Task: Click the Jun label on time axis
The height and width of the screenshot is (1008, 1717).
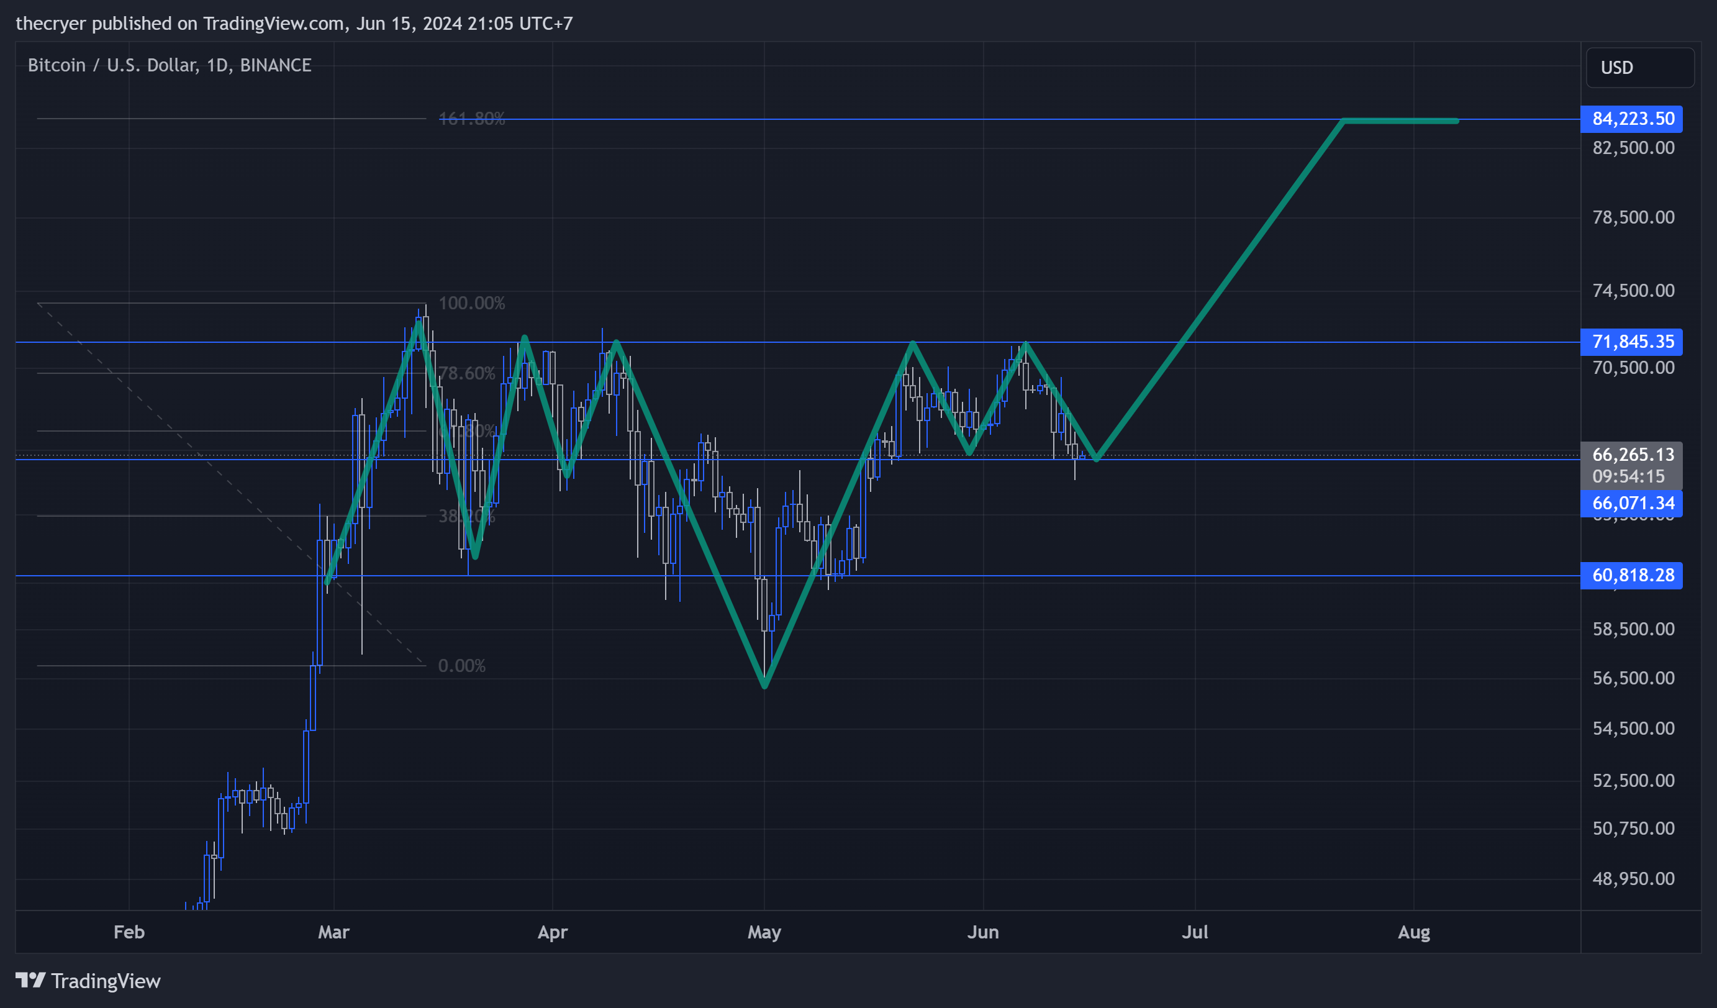Action: (x=983, y=932)
